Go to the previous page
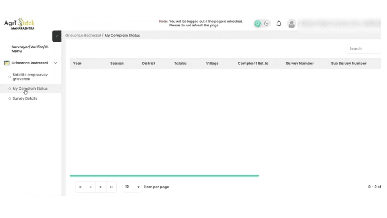 91,187
